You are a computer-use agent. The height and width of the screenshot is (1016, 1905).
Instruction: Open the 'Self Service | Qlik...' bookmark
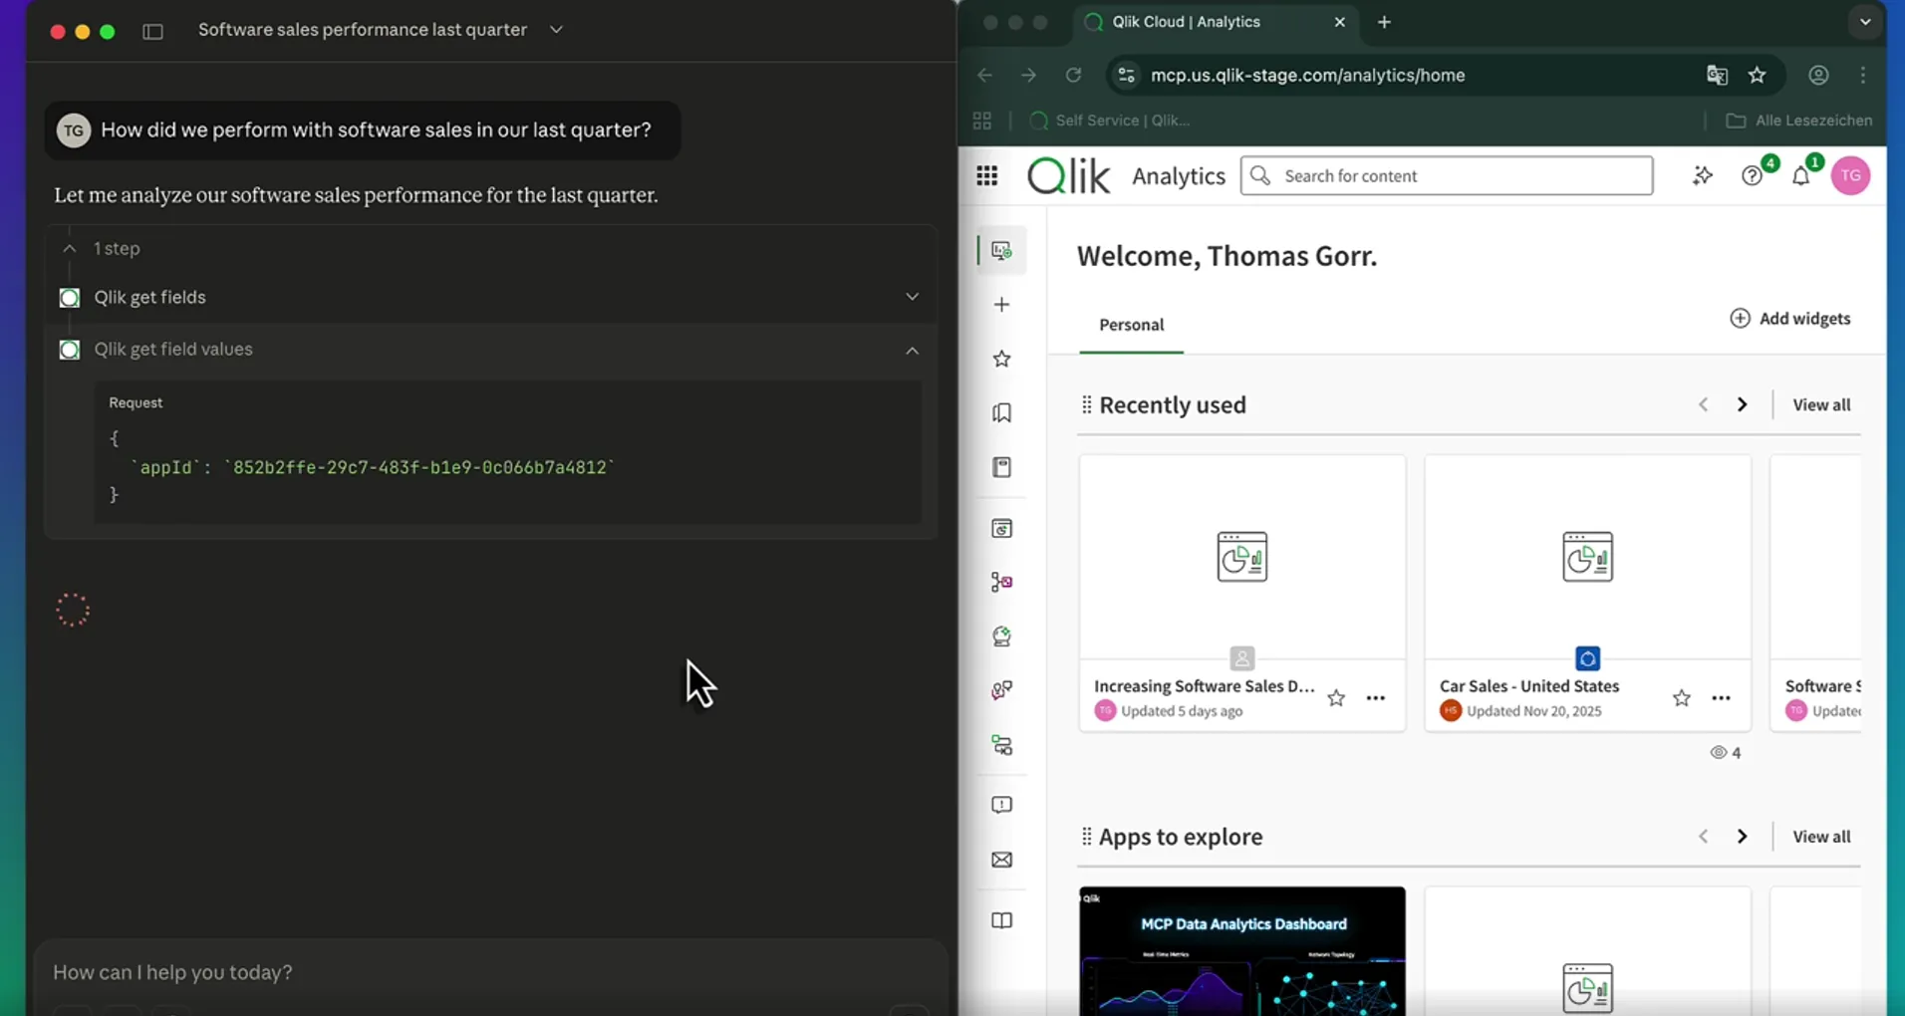pyautogui.click(x=1110, y=121)
